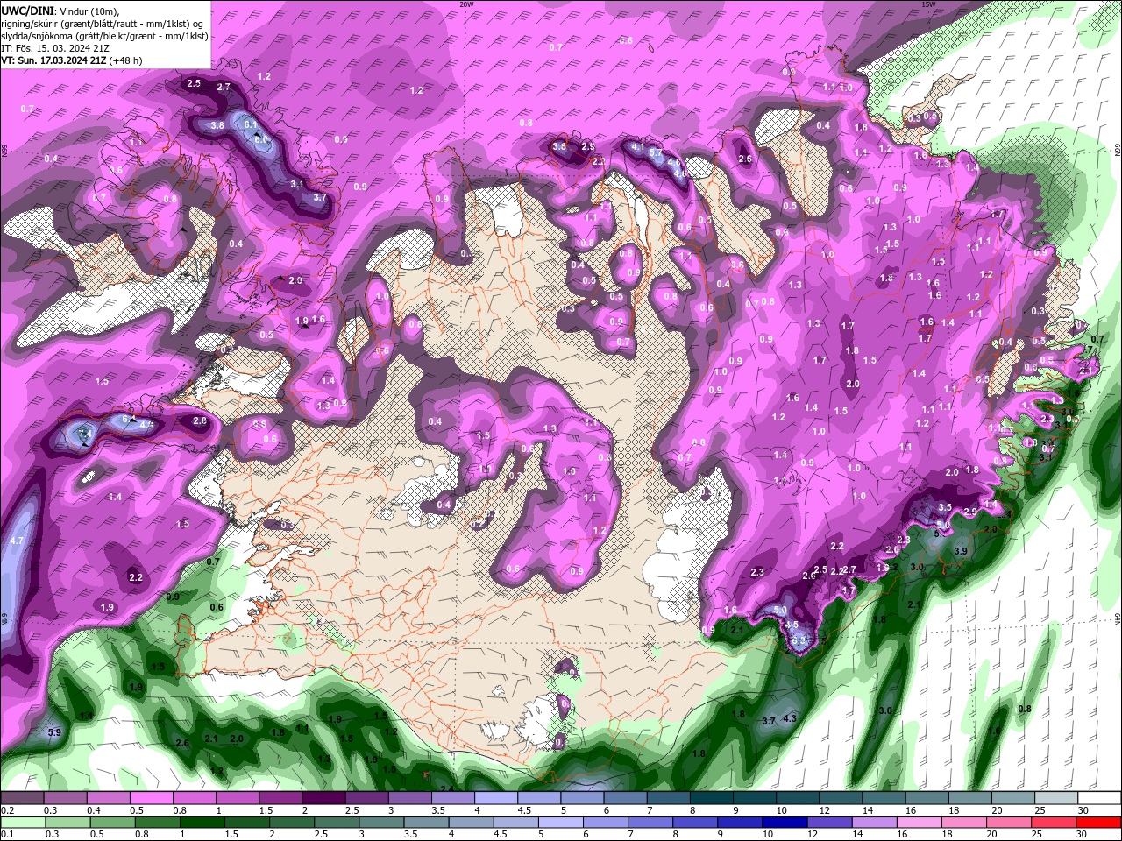Viewport: 1122px width, 841px height.
Task: Select the deep blue 10 swatch in the rain legend
Action: (x=783, y=823)
